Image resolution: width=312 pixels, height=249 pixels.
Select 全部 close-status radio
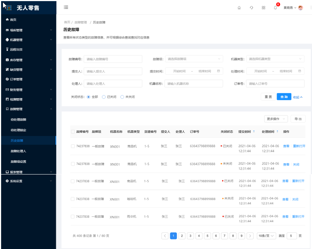point(89,97)
